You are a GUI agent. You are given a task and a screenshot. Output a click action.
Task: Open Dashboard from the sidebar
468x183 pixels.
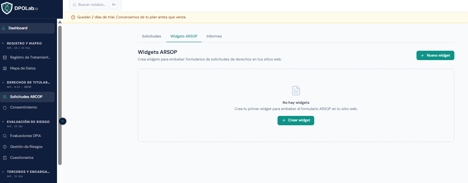(27, 28)
